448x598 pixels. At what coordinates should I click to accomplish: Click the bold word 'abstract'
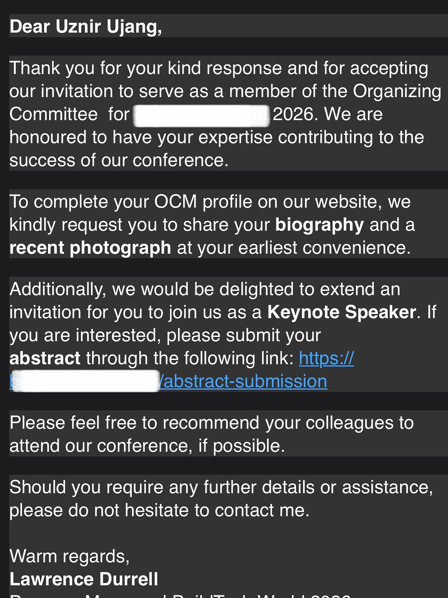45,358
